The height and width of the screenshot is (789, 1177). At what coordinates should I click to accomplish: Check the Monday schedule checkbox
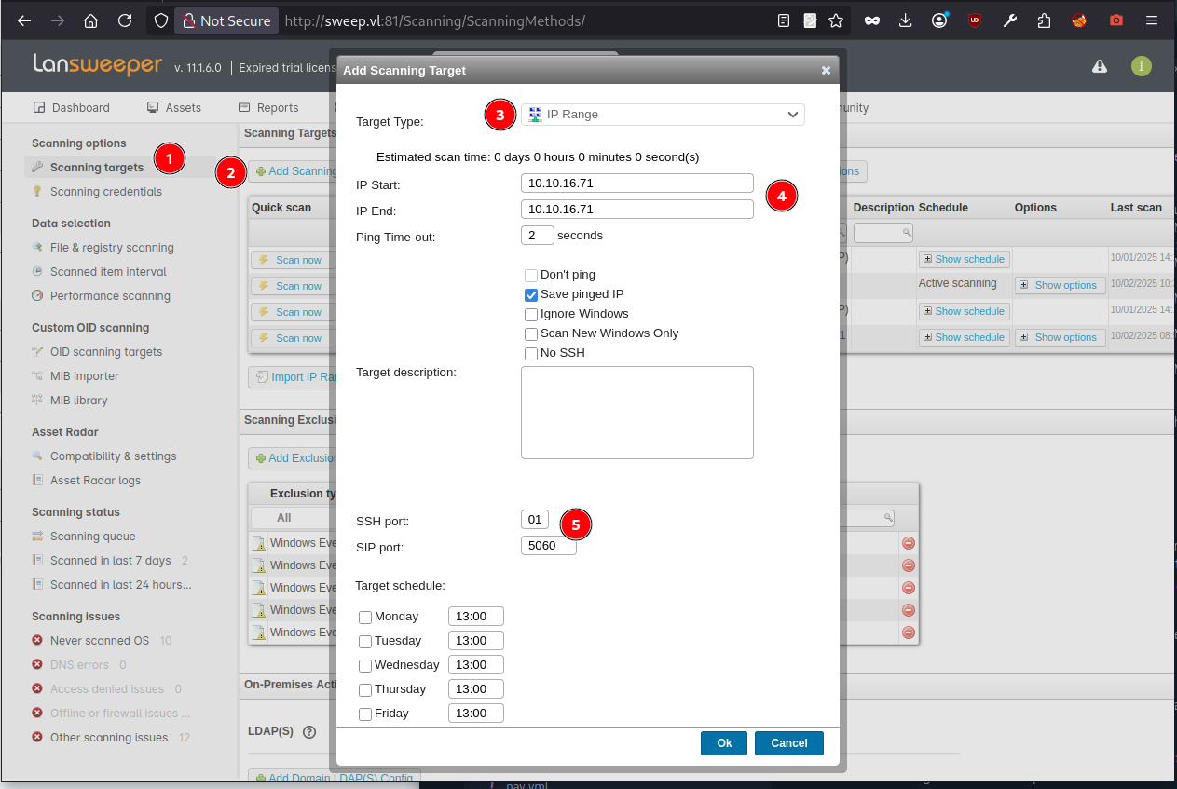pos(365,618)
